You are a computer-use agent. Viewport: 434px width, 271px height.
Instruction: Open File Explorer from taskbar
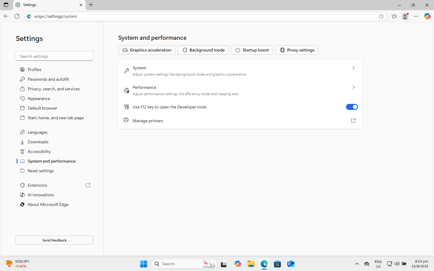pyautogui.click(x=251, y=264)
